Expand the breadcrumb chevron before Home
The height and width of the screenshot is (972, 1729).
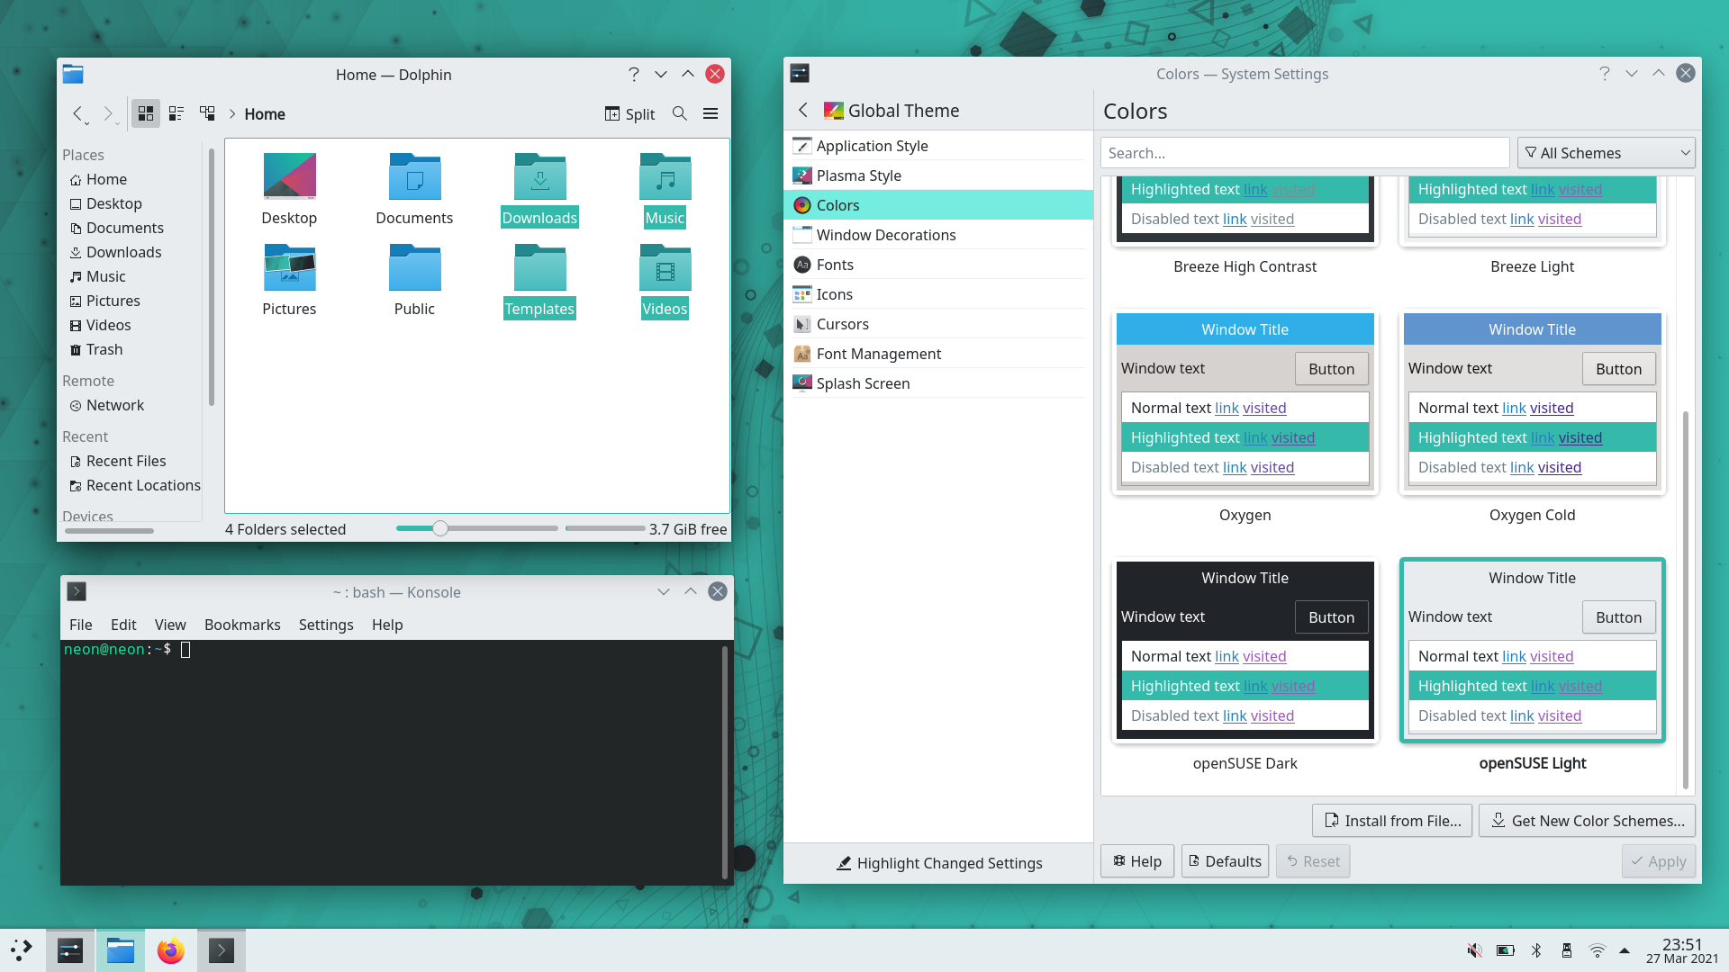231,114
